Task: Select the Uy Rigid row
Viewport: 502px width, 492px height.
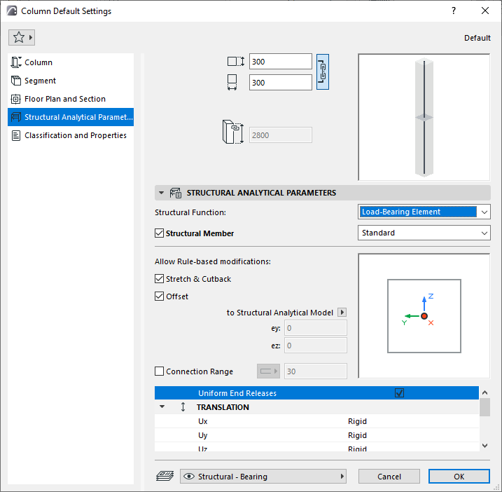Action: [x=316, y=435]
